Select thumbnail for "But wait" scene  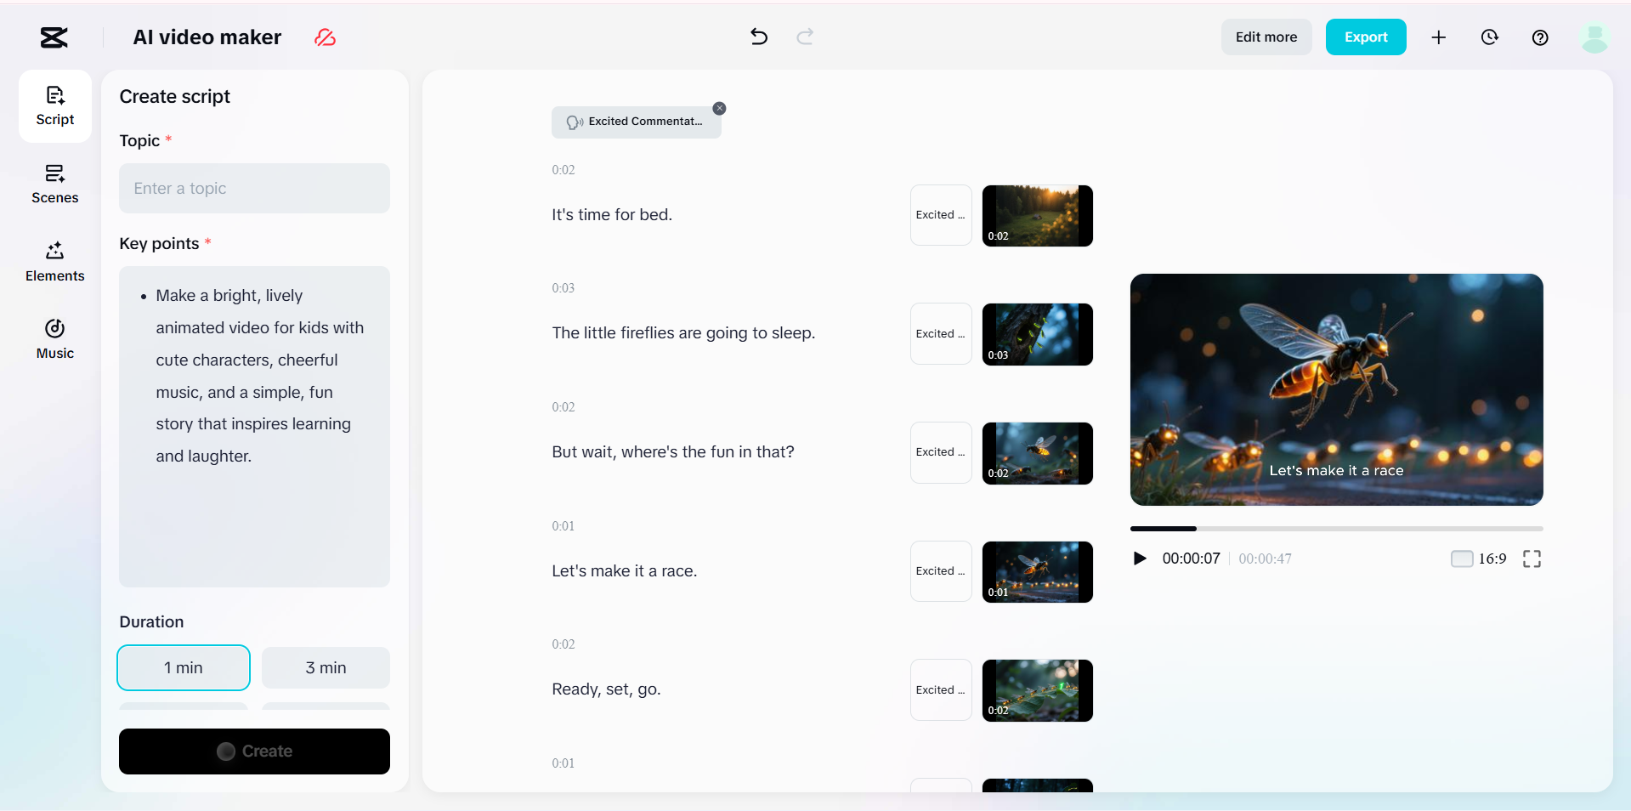[1038, 453]
